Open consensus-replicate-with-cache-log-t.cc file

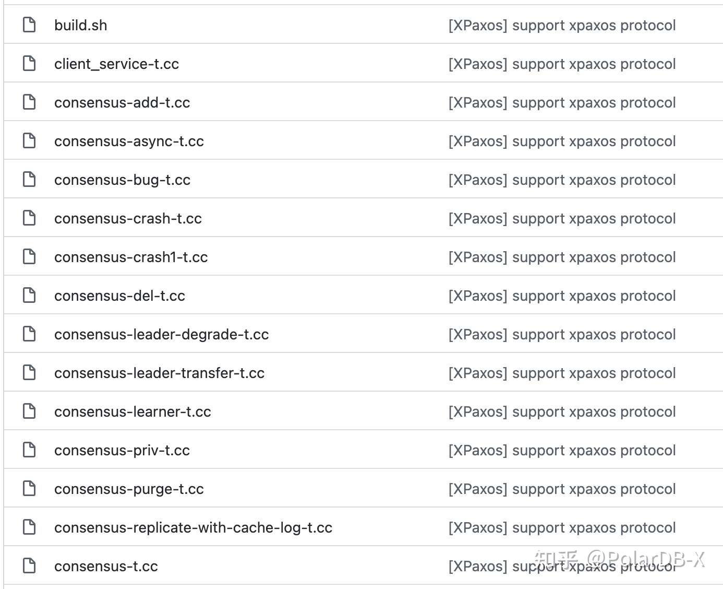193,527
